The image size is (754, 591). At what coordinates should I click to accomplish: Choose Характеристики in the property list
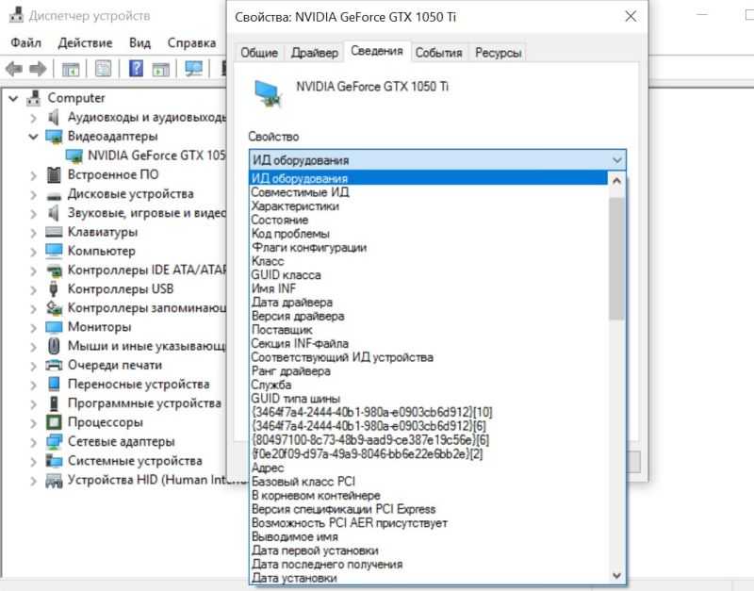pyautogui.click(x=295, y=206)
